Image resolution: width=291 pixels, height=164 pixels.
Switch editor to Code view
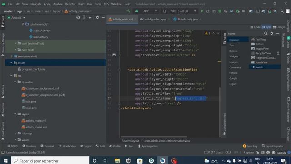point(255,27)
